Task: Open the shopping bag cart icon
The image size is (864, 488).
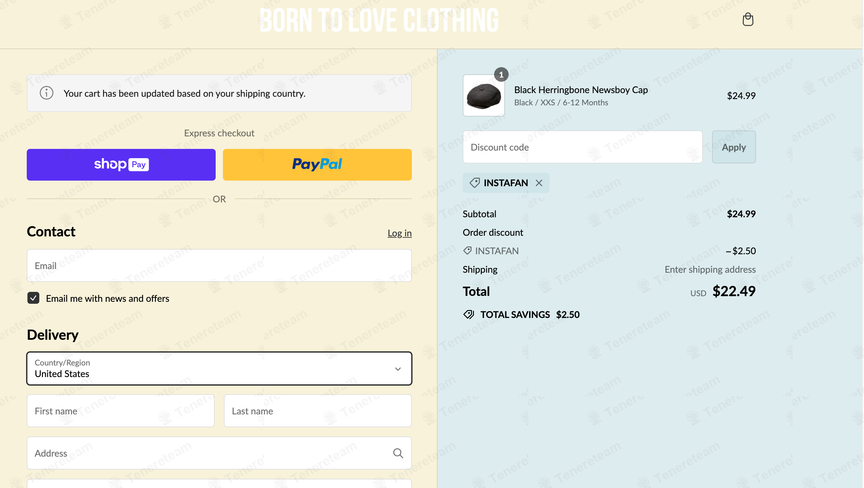Action: (x=748, y=19)
